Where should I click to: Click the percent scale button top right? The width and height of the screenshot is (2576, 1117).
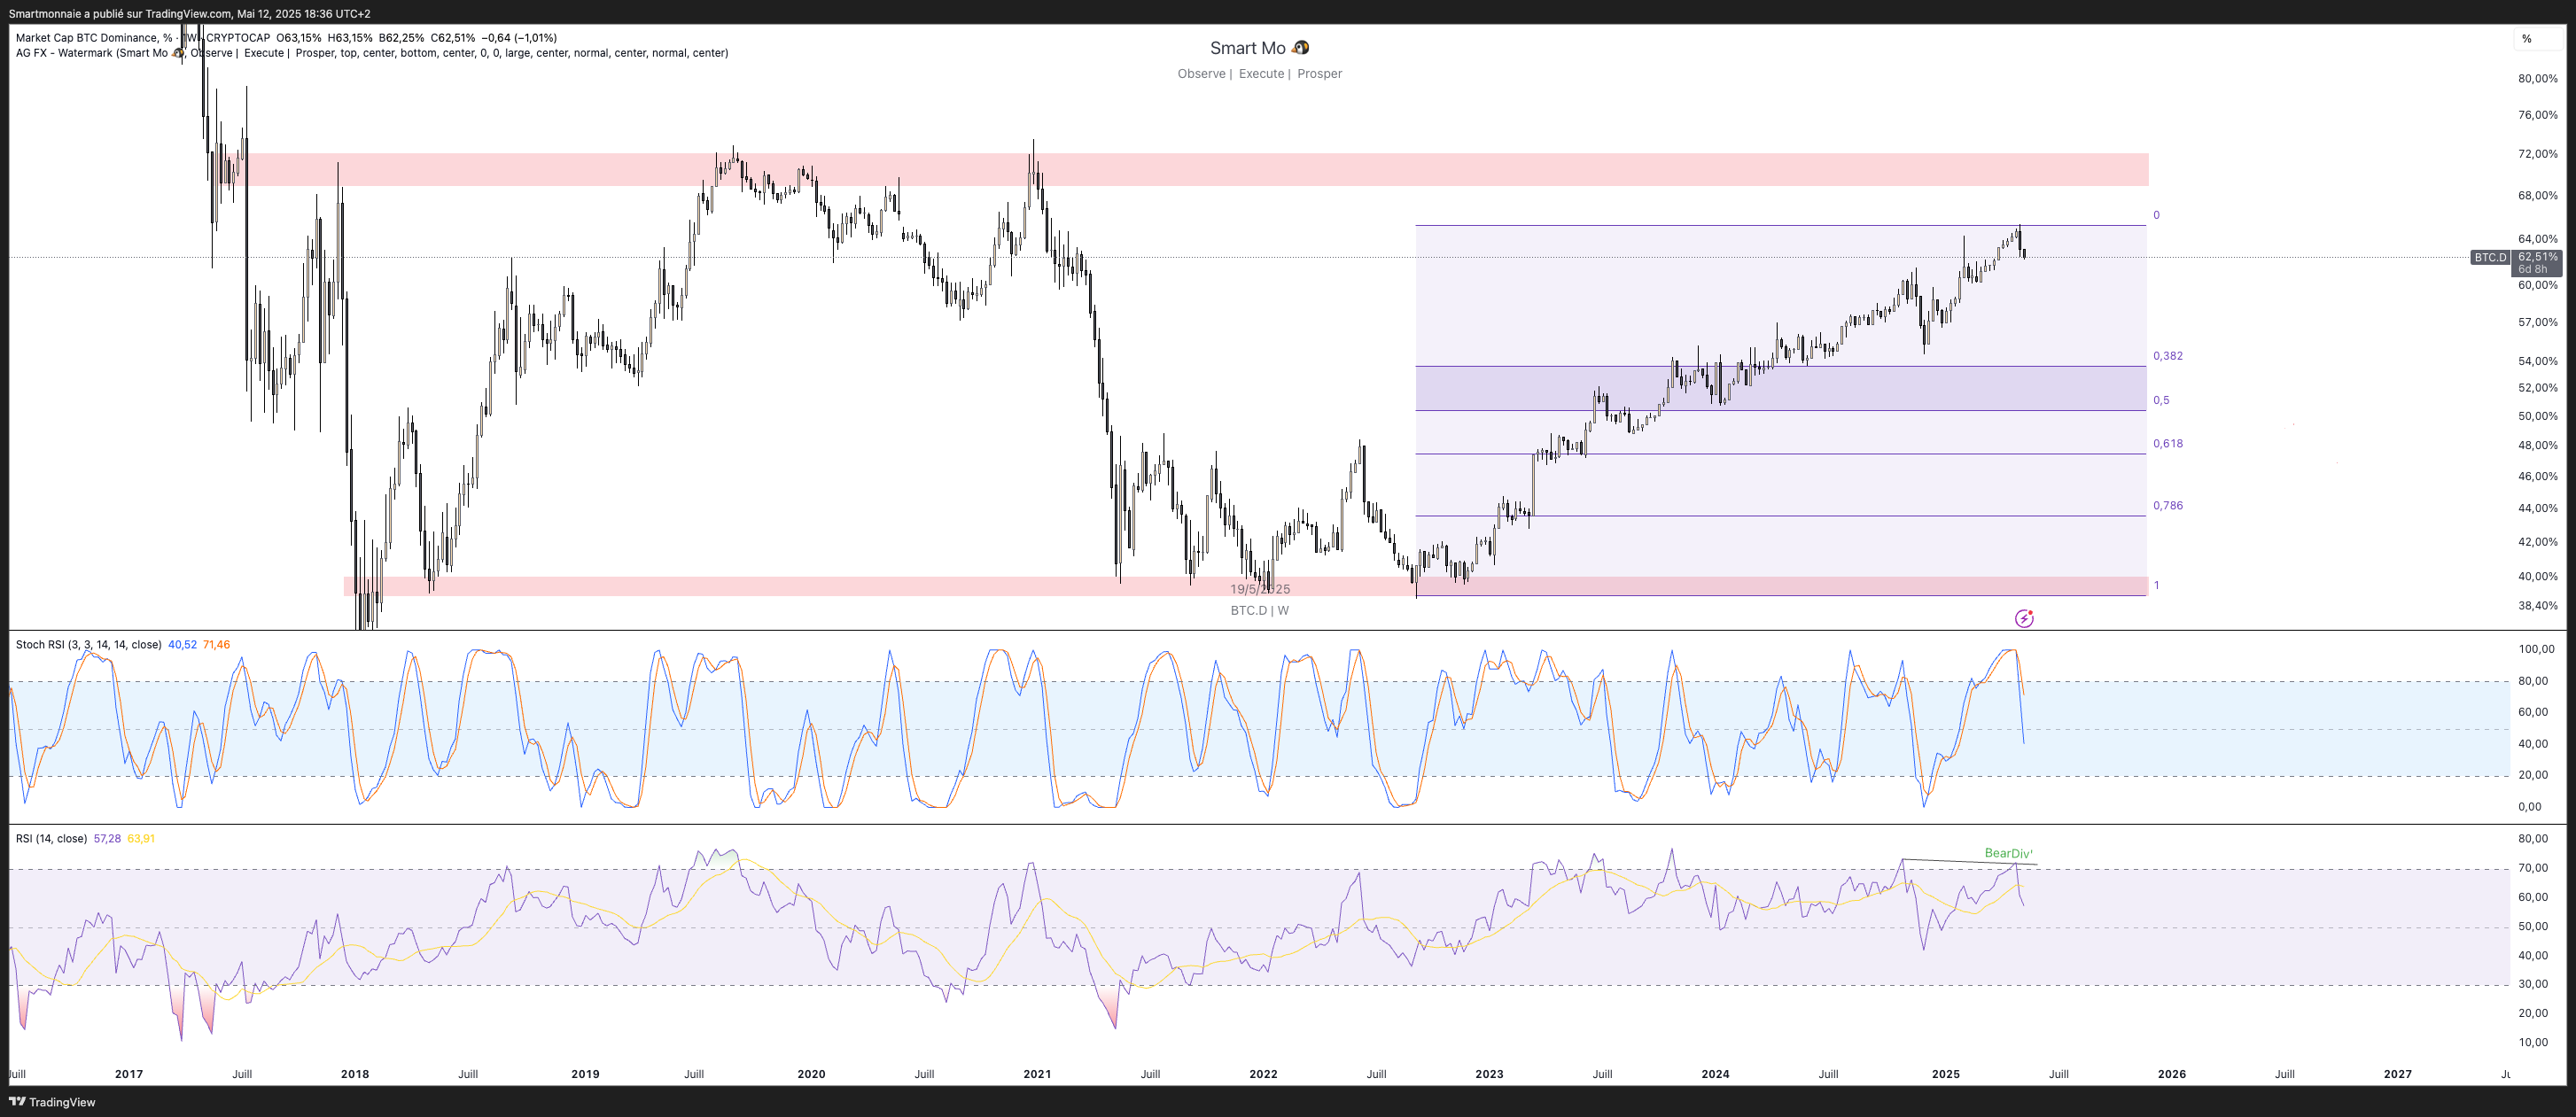(2526, 39)
